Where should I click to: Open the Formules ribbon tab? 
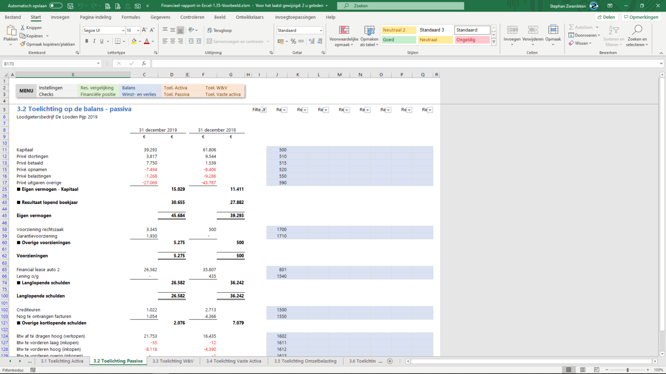click(x=131, y=17)
